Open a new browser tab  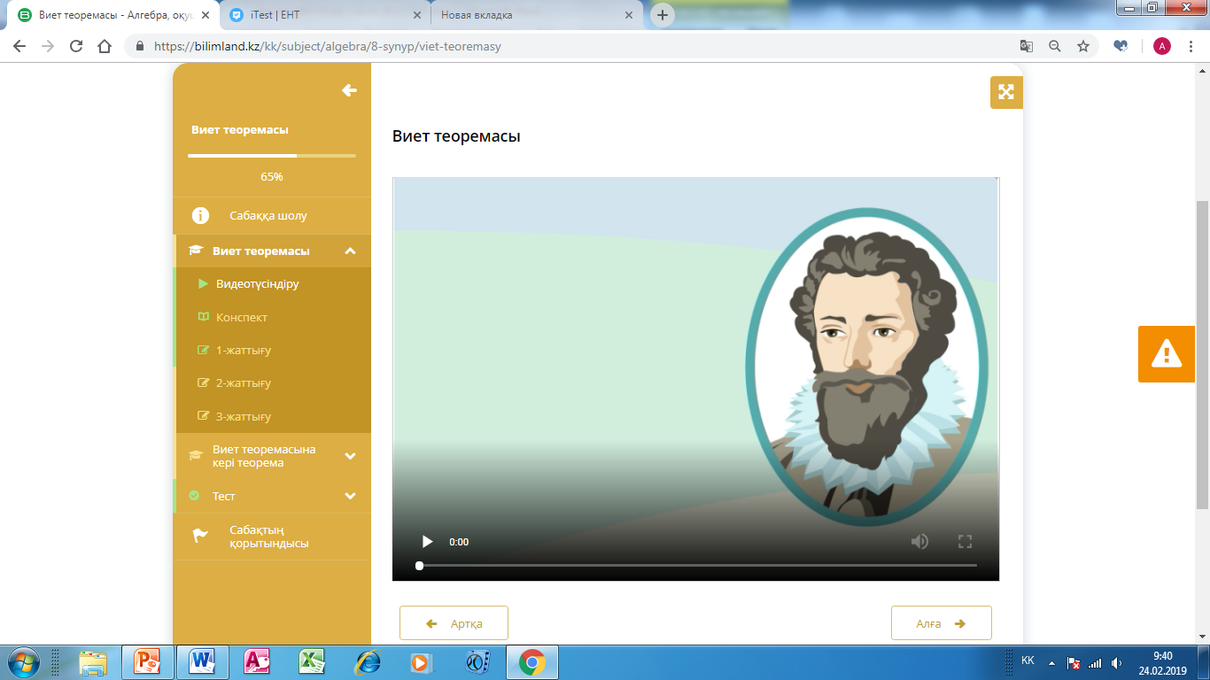point(663,15)
